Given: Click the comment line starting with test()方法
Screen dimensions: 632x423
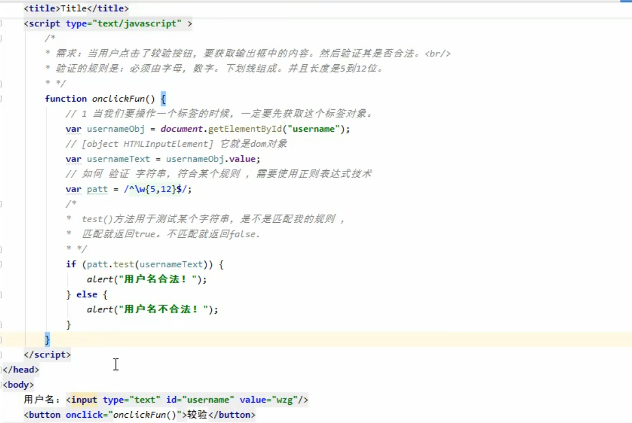Looking at the screenshot, I should pos(205,219).
